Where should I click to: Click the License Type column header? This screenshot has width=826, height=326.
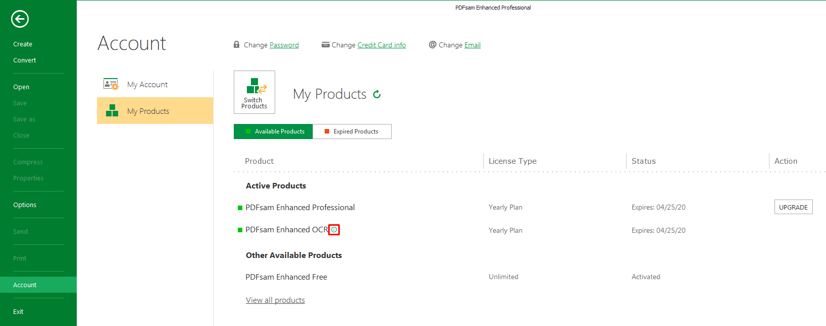pyautogui.click(x=512, y=161)
